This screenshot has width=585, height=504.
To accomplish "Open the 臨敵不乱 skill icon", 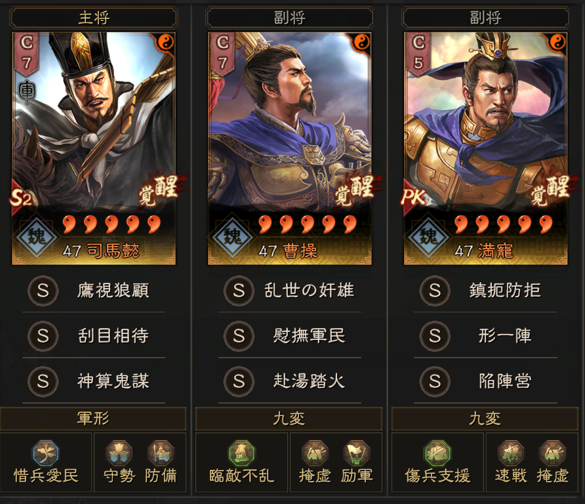I will click(x=242, y=453).
